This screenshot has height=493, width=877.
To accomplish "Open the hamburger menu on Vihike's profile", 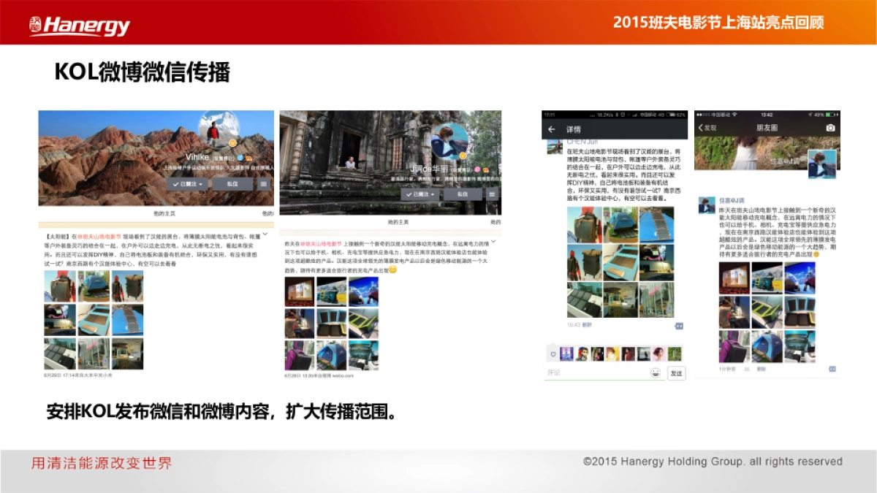I will coord(264,184).
